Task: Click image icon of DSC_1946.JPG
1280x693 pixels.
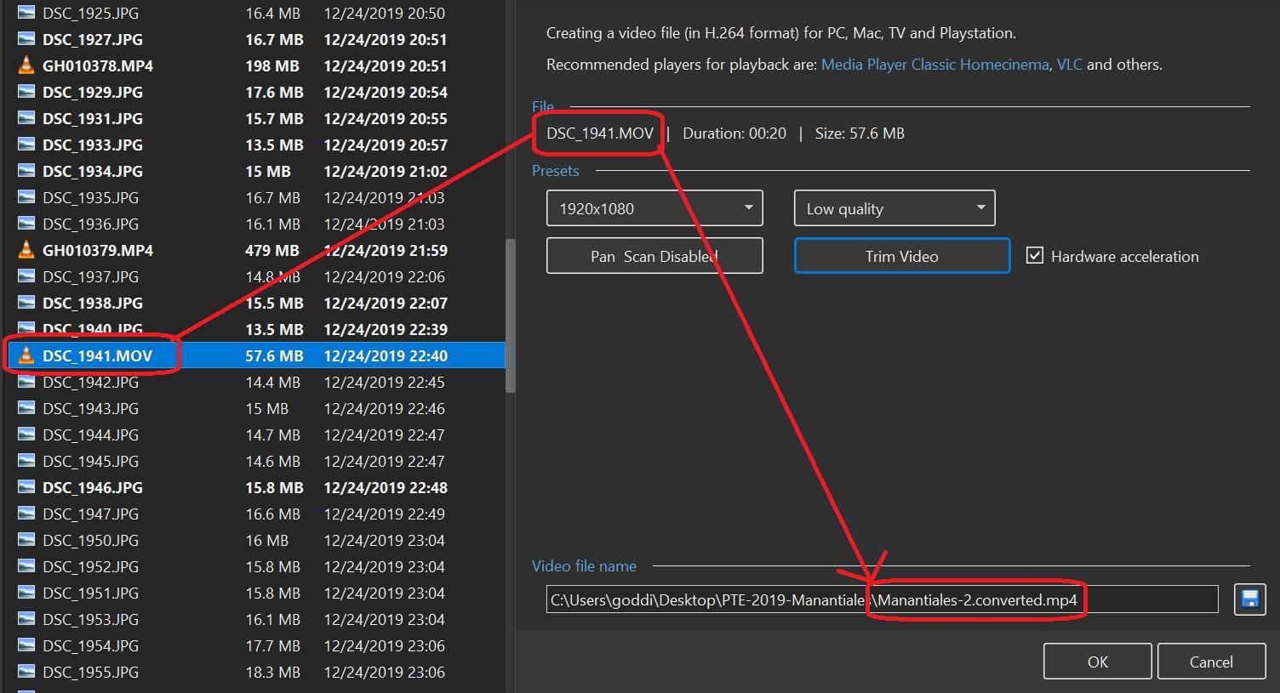Action: (x=26, y=487)
